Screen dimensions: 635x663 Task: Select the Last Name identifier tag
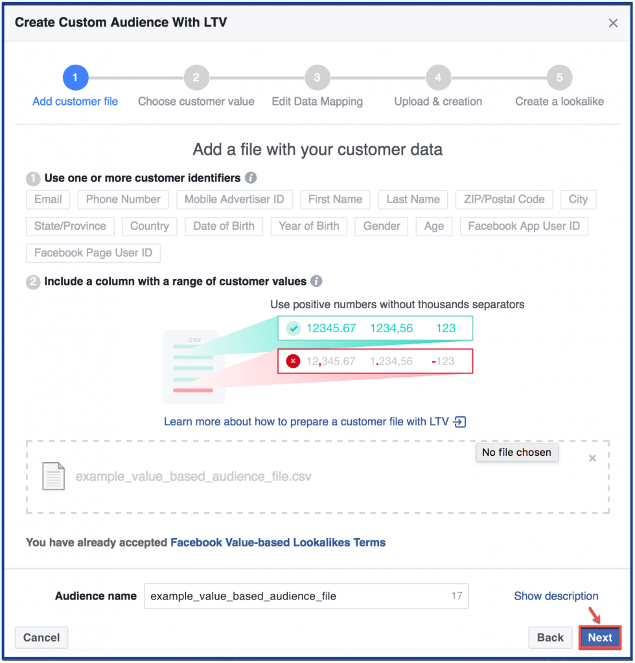click(x=413, y=199)
